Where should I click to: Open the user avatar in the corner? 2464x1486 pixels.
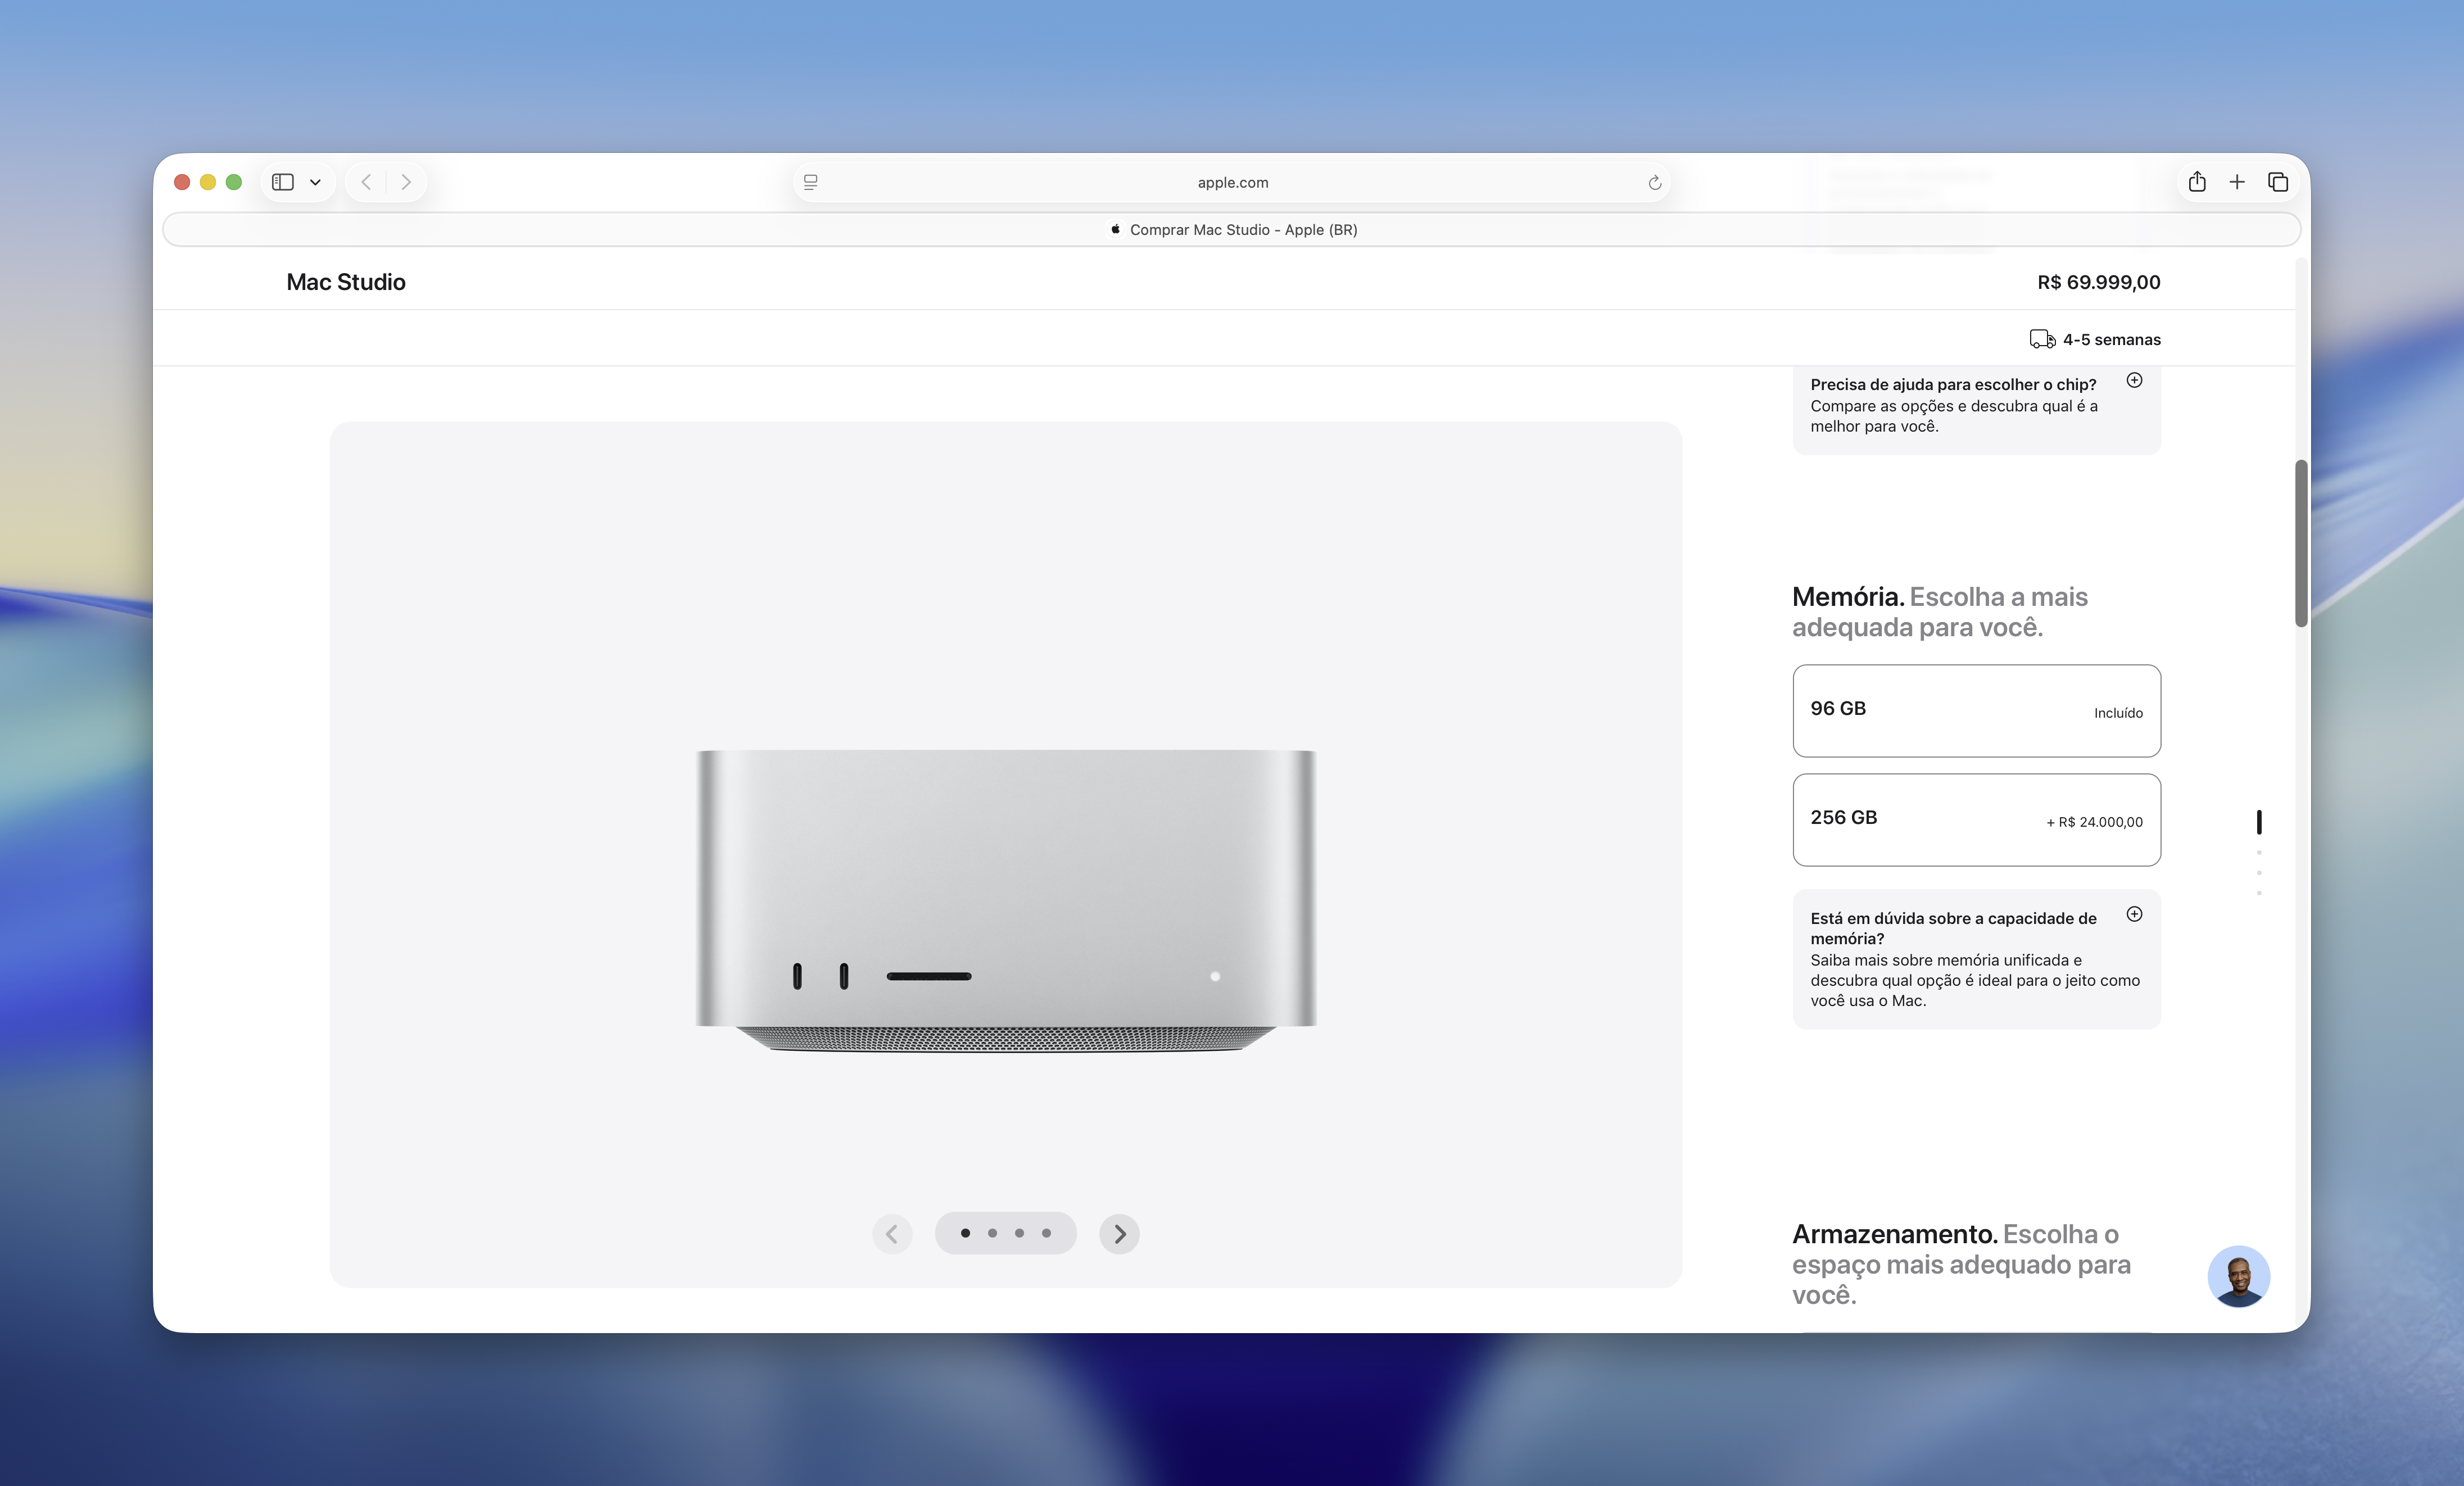(x=2239, y=1276)
